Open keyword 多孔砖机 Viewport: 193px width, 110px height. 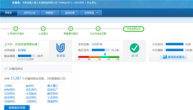(x=31, y=90)
